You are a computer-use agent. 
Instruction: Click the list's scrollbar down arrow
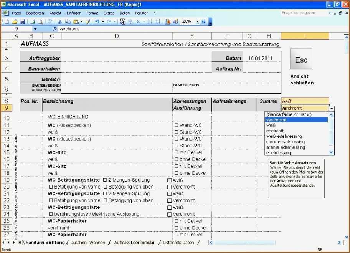(x=330, y=152)
